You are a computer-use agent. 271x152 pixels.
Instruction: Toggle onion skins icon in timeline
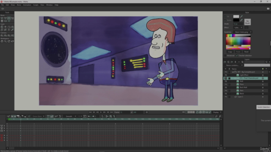[29, 117]
